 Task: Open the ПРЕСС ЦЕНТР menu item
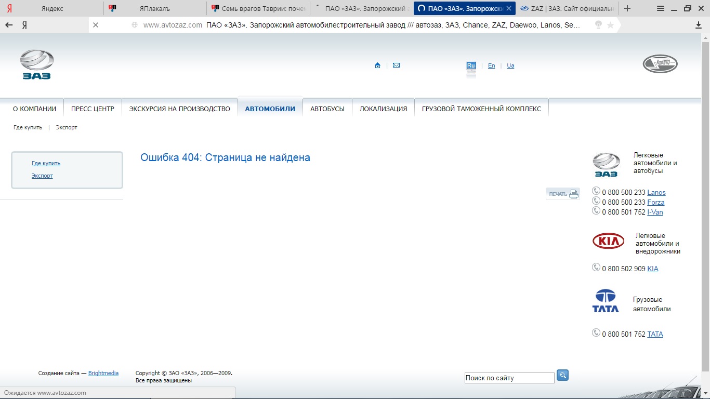click(x=93, y=109)
